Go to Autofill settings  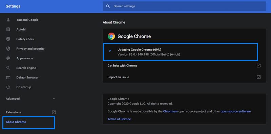coord(21,30)
